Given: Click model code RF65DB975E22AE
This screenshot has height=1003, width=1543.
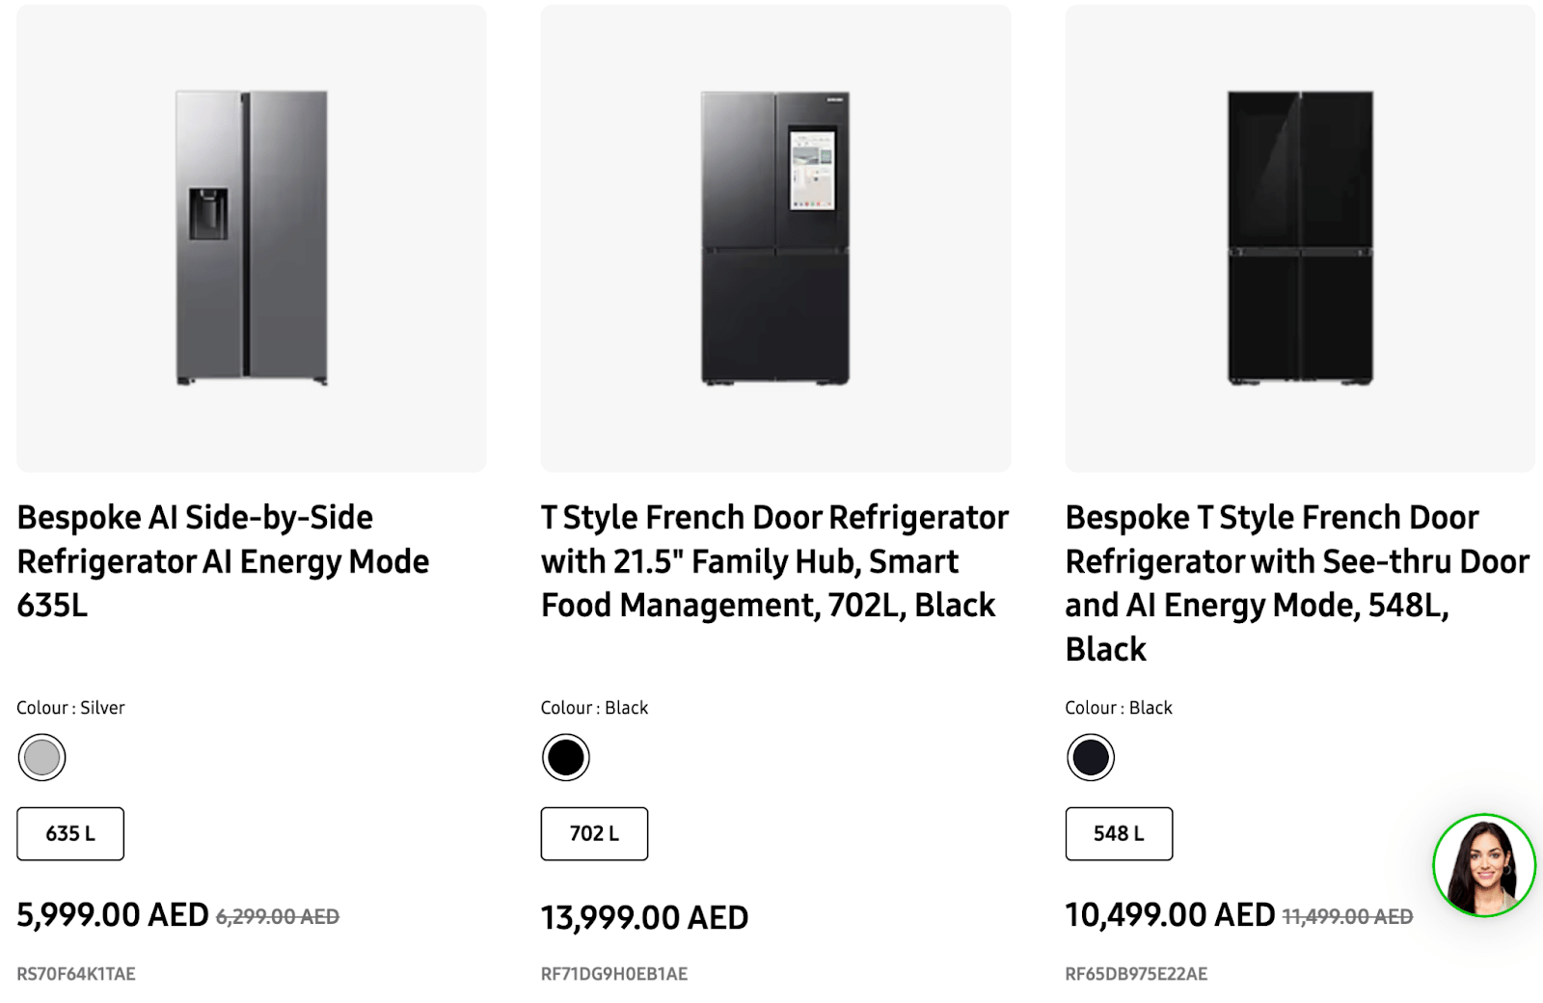Looking at the screenshot, I should click(x=1136, y=974).
